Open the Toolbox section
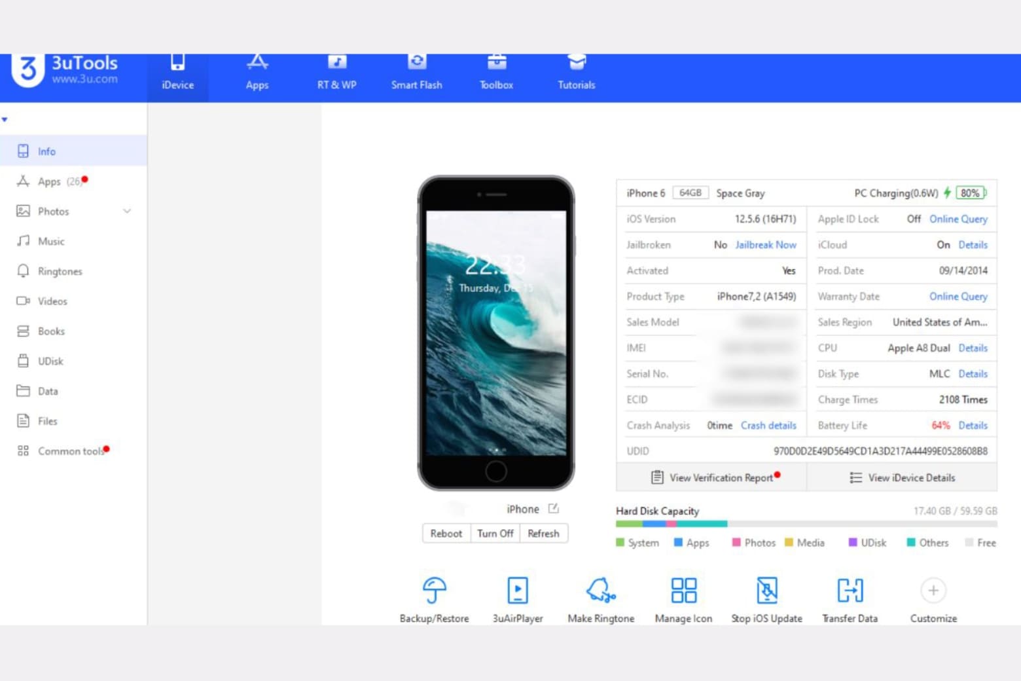 [x=495, y=71]
